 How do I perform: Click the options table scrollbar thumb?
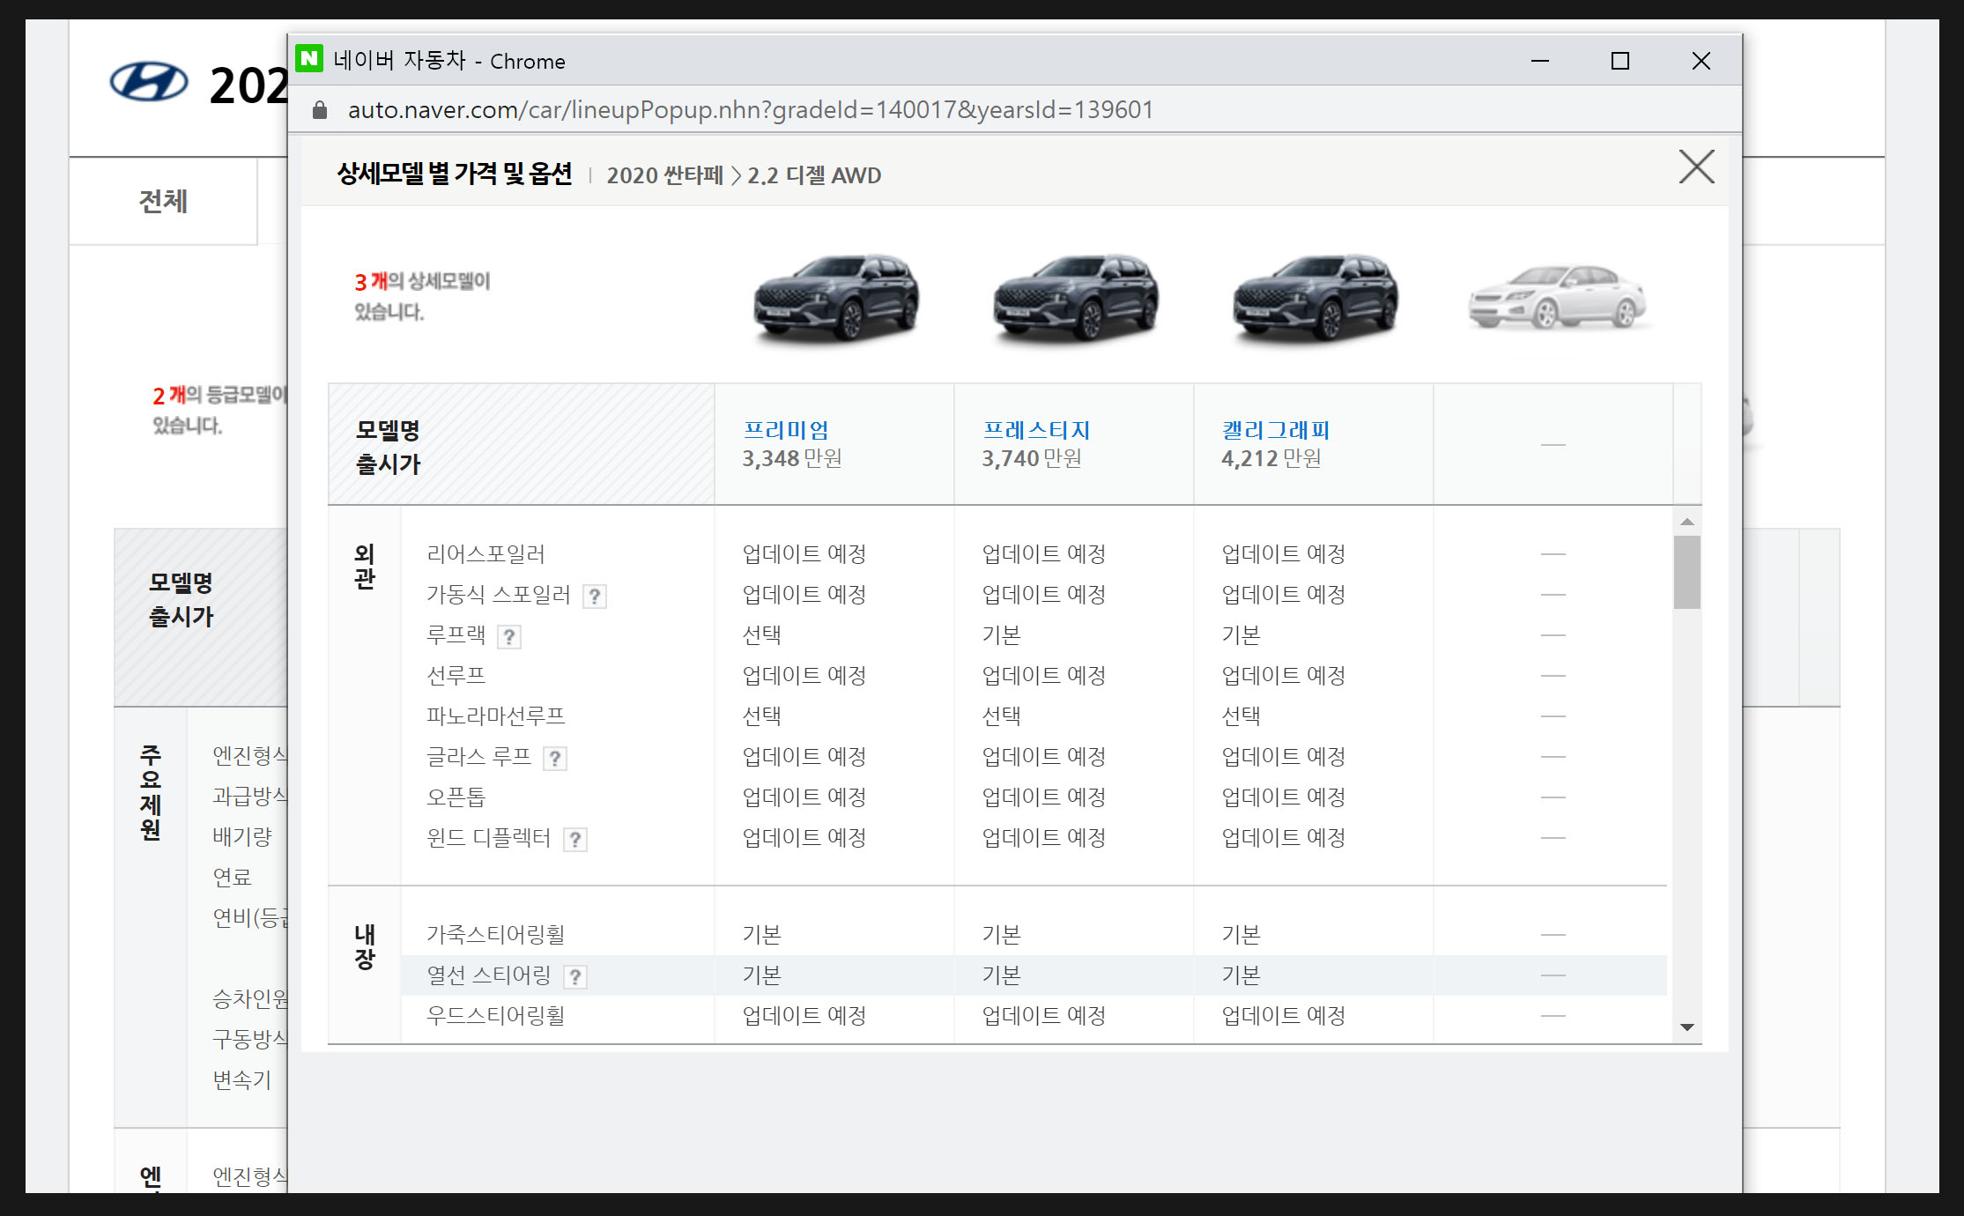pyautogui.click(x=1687, y=571)
